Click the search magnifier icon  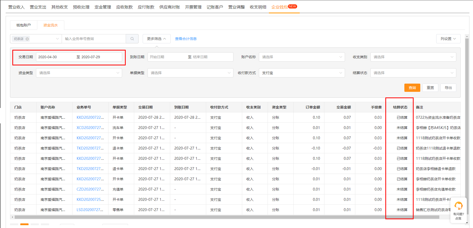click(x=132, y=39)
